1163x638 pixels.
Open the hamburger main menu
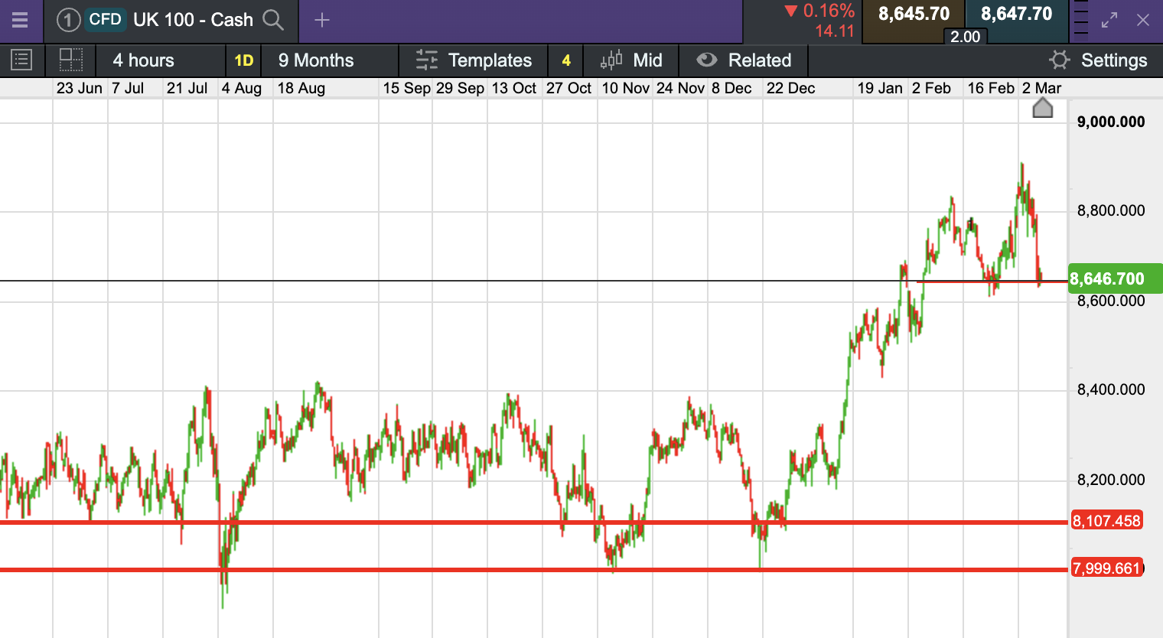(x=20, y=20)
